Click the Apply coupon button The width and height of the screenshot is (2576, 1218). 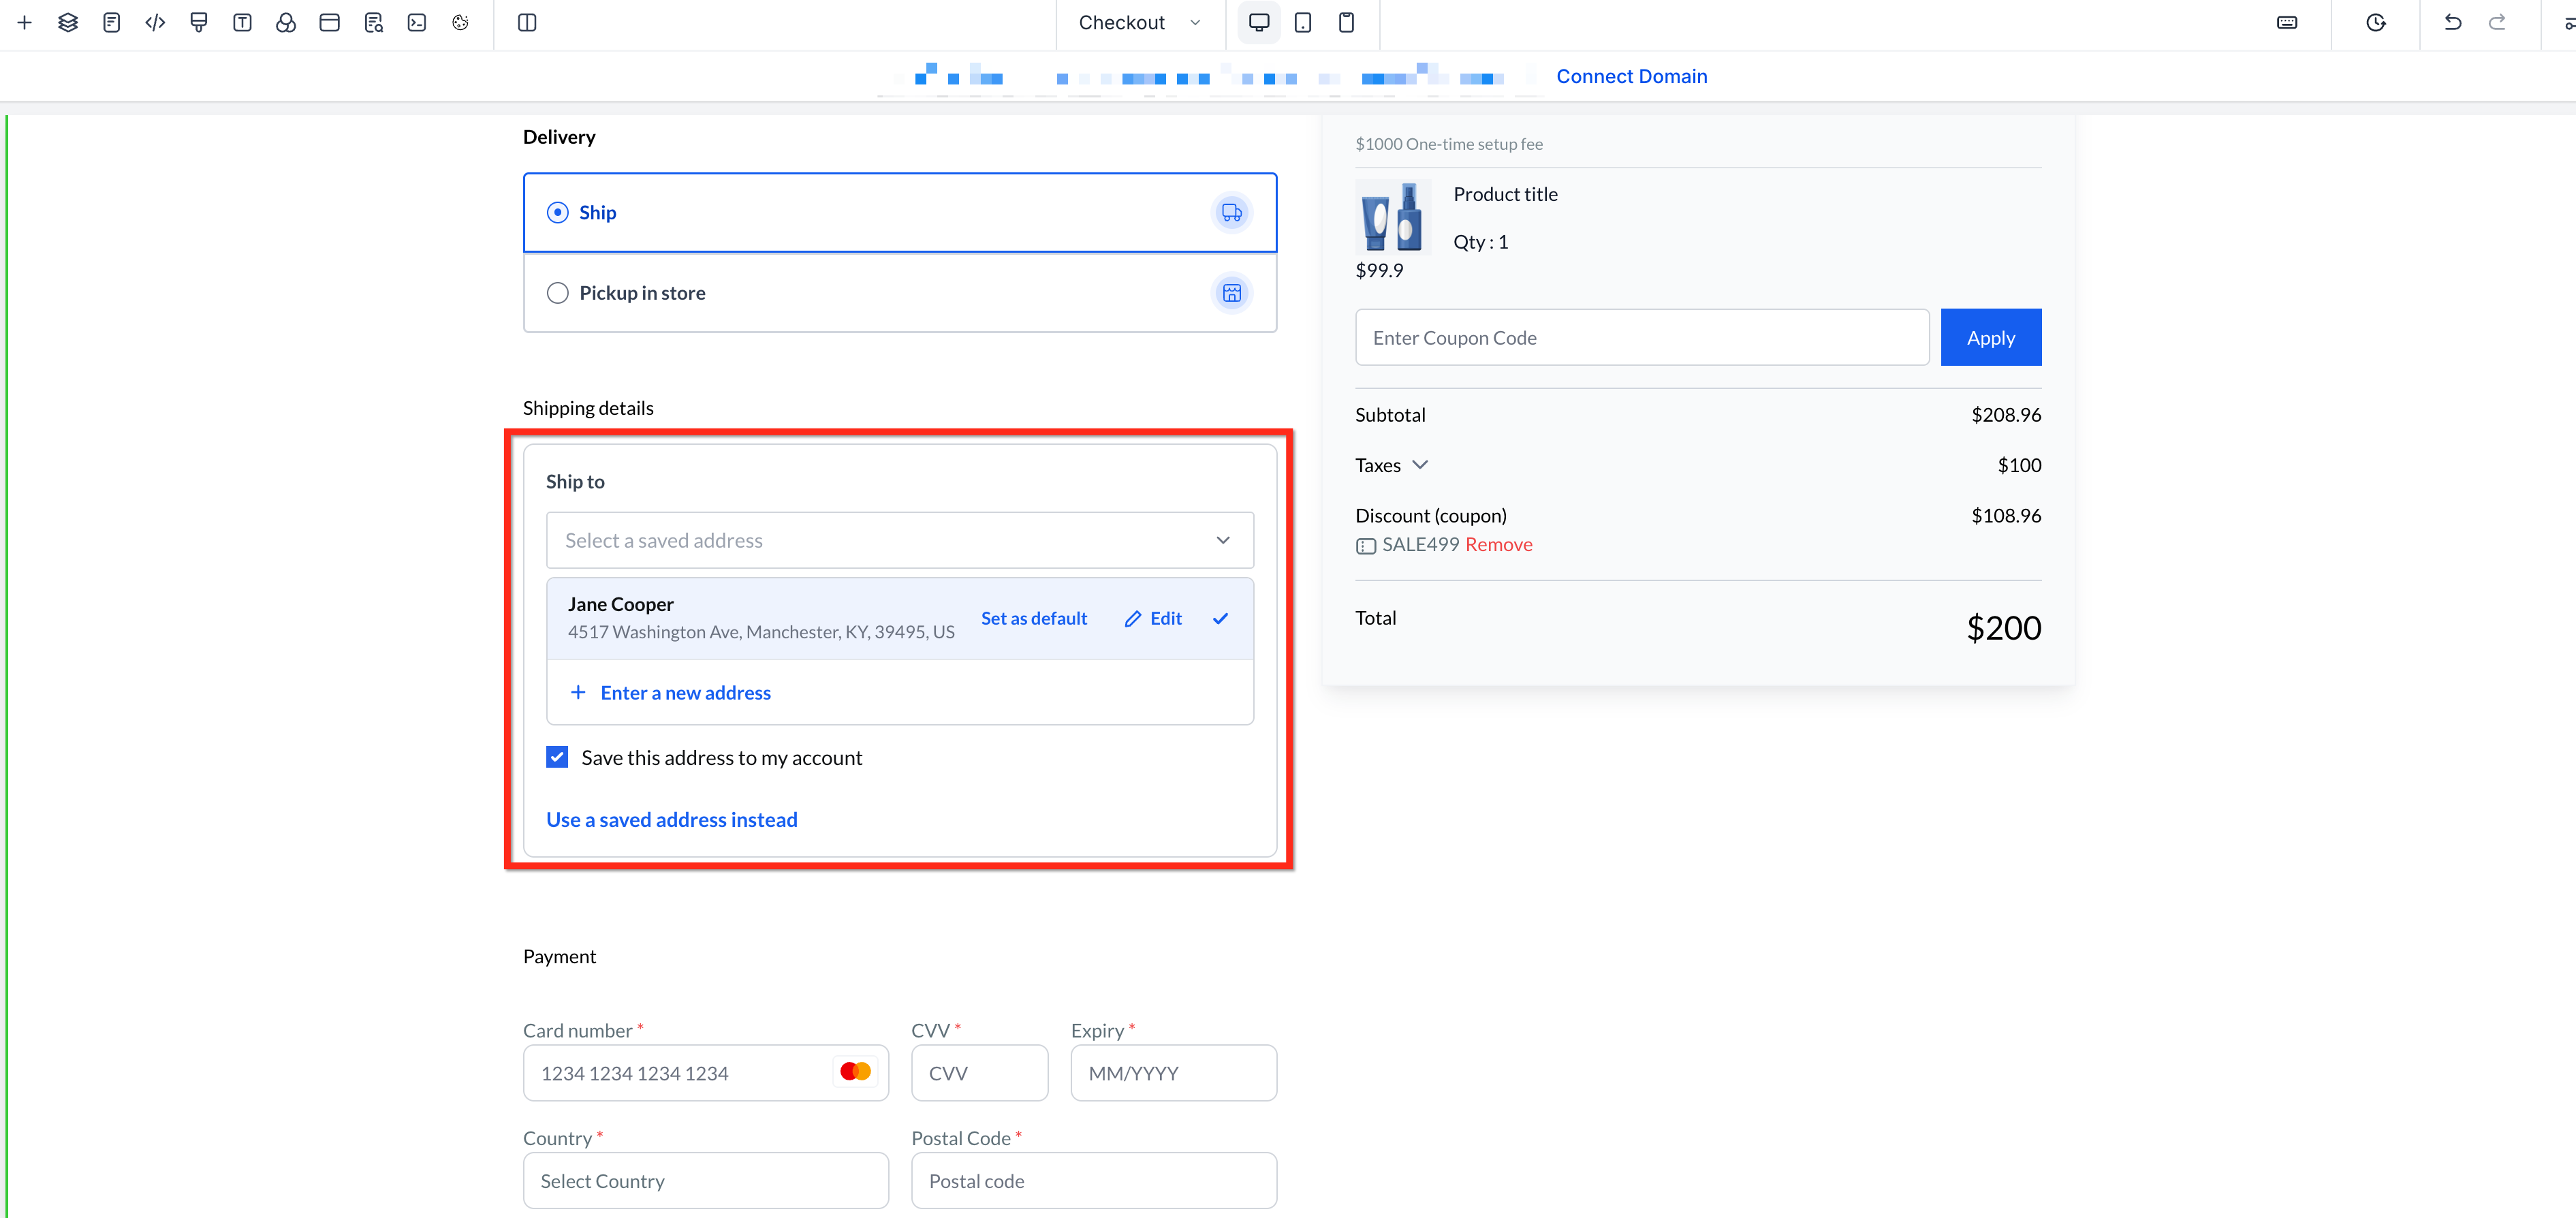[1991, 337]
